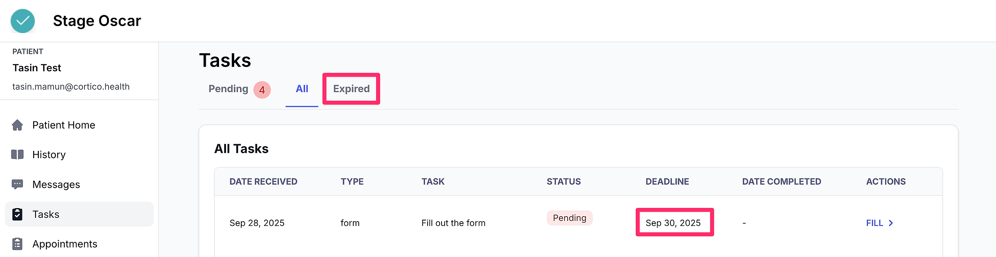The height and width of the screenshot is (257, 996).
Task: Switch to the Pending tab
Action: pos(228,89)
